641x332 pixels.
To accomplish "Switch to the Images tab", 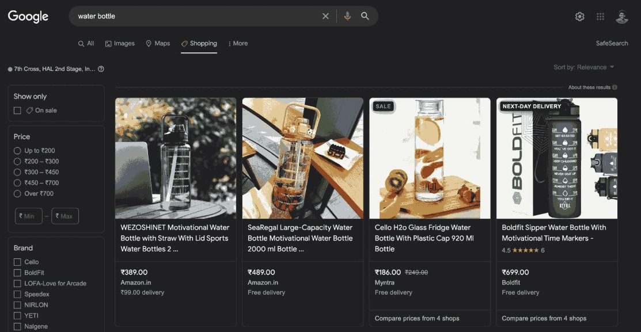I will click(x=120, y=43).
